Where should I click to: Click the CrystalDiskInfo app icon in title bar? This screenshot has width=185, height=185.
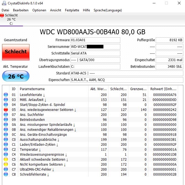pos(4,3)
